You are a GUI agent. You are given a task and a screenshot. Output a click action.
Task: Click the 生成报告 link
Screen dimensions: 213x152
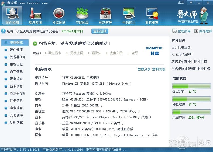[184, 31]
